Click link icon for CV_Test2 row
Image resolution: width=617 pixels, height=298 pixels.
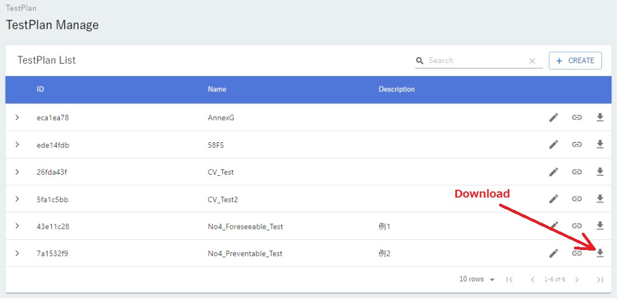click(x=577, y=199)
